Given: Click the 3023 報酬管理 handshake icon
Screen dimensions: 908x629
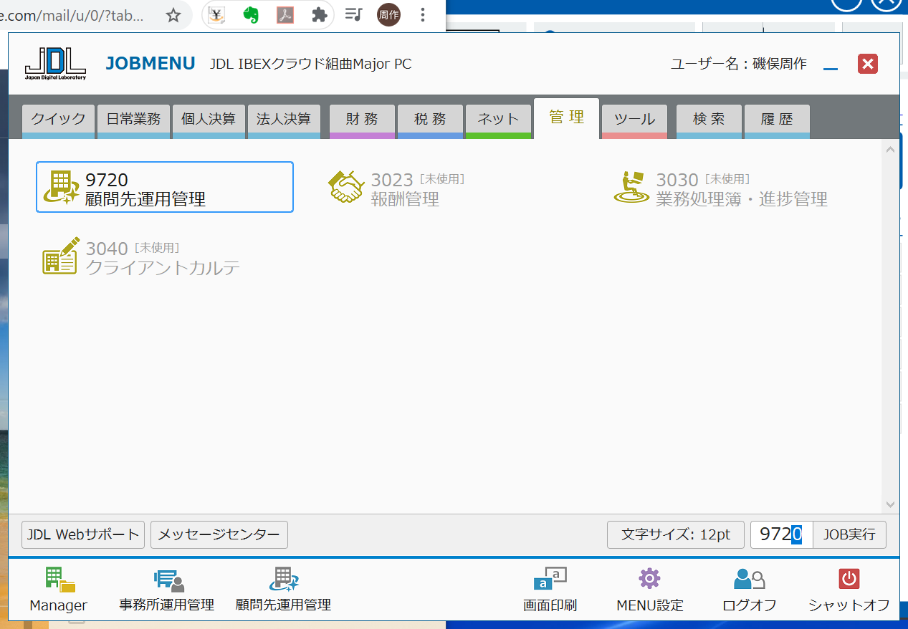Looking at the screenshot, I should point(346,188).
